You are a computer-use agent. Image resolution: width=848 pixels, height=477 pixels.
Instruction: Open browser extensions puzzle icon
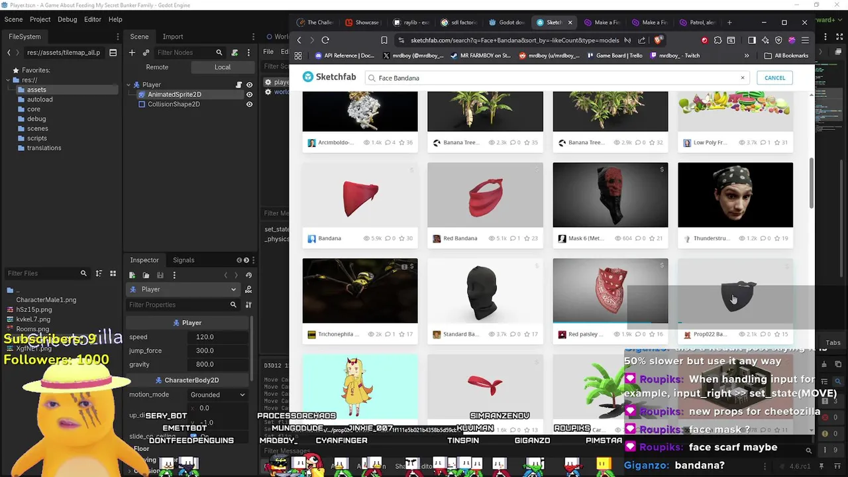pos(718,40)
